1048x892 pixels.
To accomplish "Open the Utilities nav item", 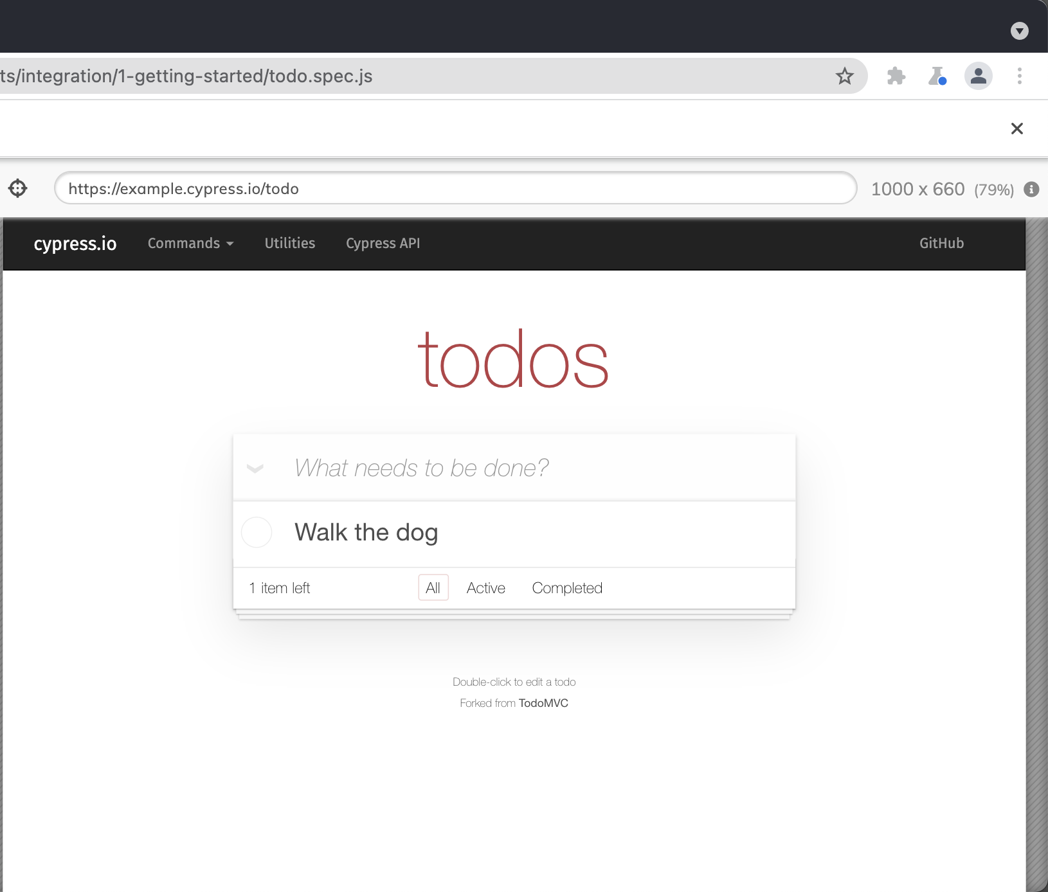I will point(290,244).
